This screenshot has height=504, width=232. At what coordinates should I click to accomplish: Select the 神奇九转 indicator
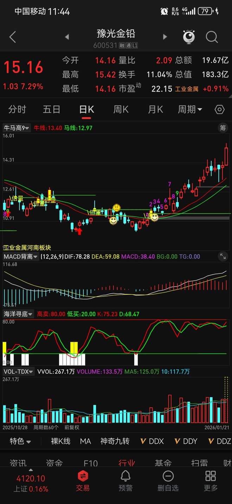click(115, 441)
